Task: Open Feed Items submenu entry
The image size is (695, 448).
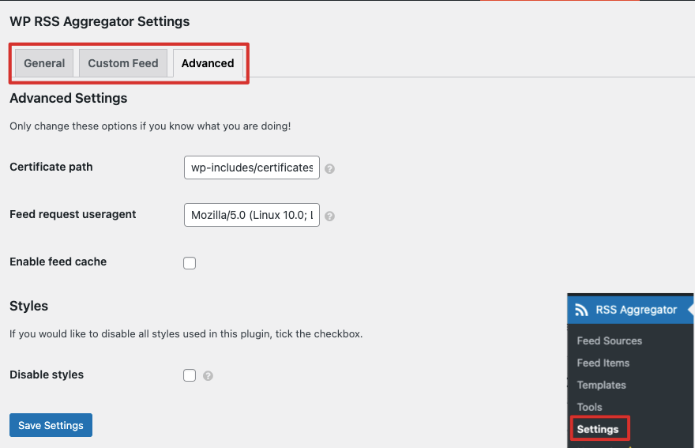Action: (603, 363)
